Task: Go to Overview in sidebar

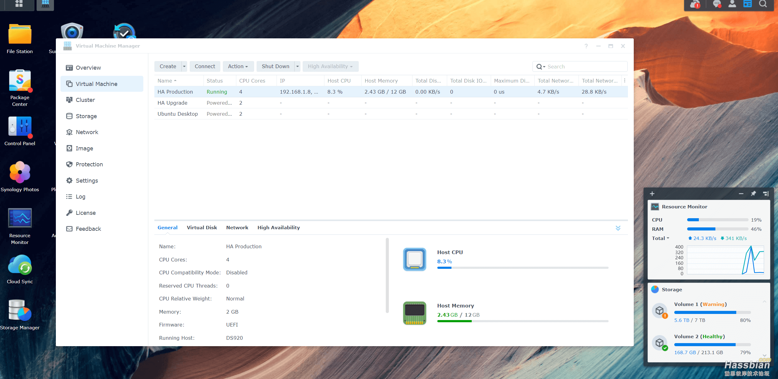Action: tap(102, 68)
